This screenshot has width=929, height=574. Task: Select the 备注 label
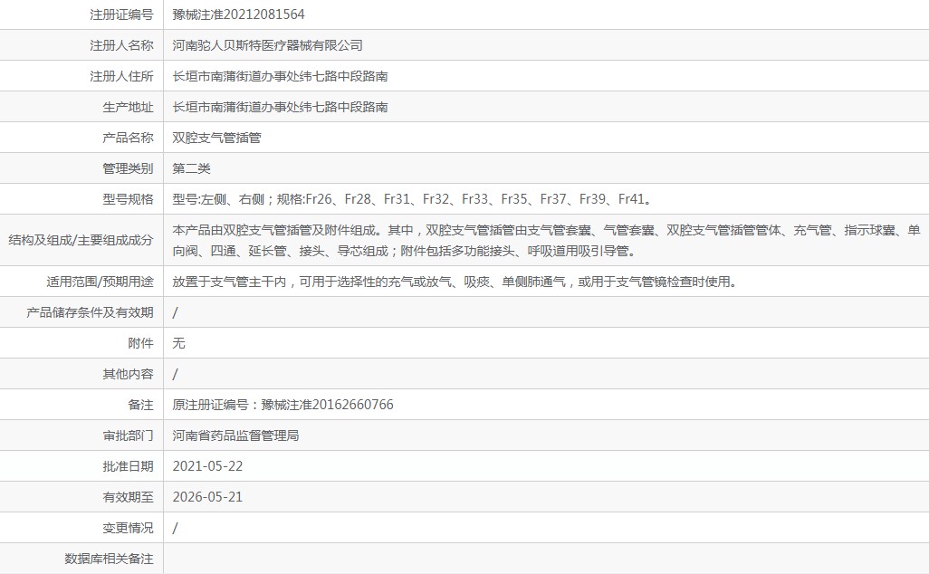point(141,405)
